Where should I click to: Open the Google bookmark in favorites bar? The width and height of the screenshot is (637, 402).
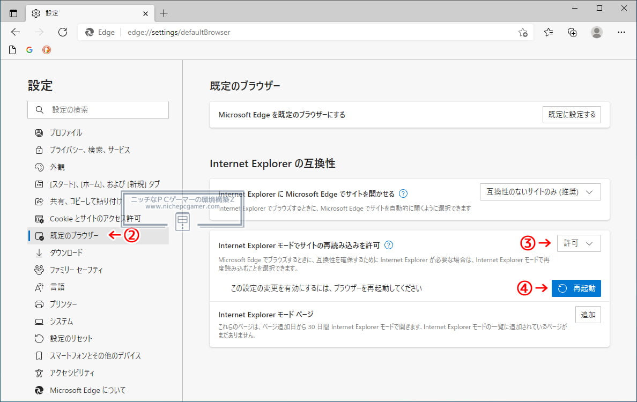(29, 50)
